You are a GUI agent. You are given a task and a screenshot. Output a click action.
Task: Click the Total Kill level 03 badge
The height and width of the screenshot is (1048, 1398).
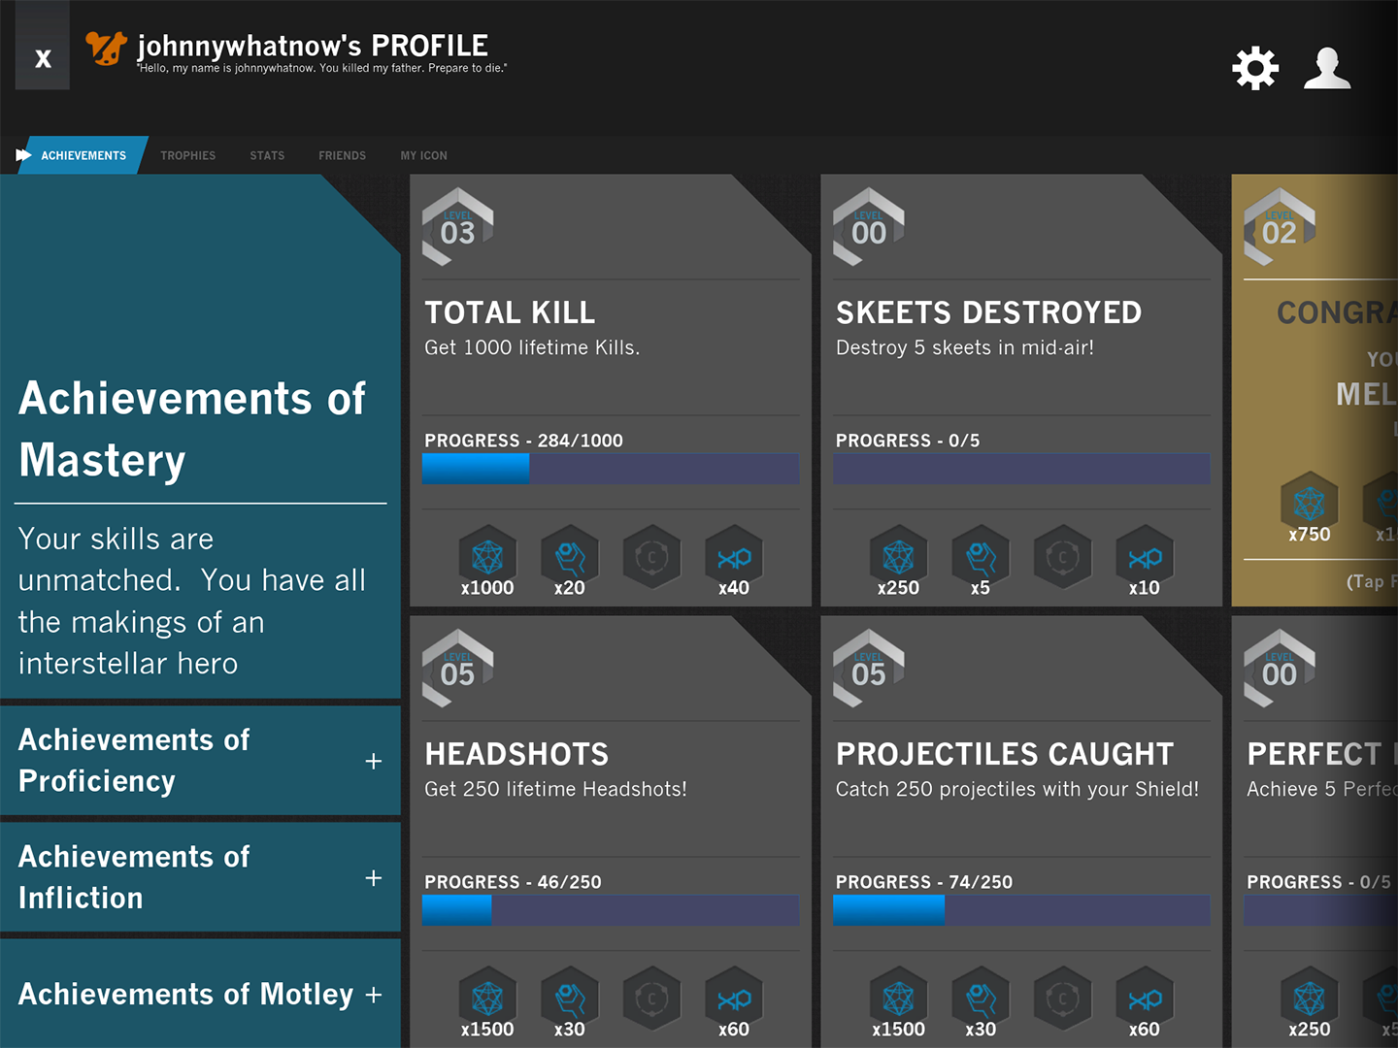pyautogui.click(x=457, y=227)
